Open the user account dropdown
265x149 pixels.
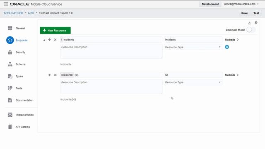click(241, 4)
